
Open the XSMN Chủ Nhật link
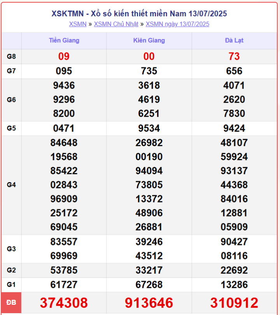[116, 24]
